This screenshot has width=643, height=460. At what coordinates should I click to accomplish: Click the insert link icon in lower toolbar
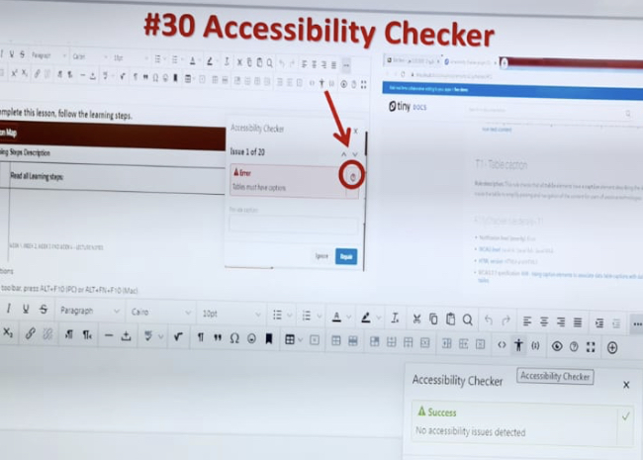coord(32,334)
